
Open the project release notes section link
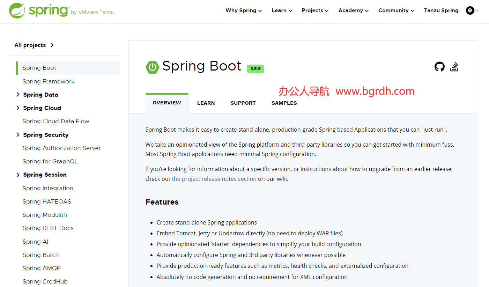click(214, 178)
